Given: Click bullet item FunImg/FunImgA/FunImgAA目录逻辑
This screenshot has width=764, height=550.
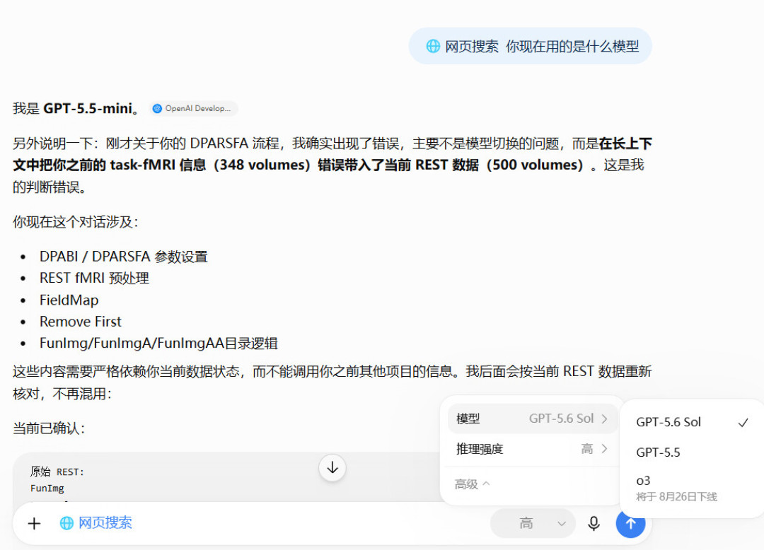Looking at the screenshot, I should (159, 343).
